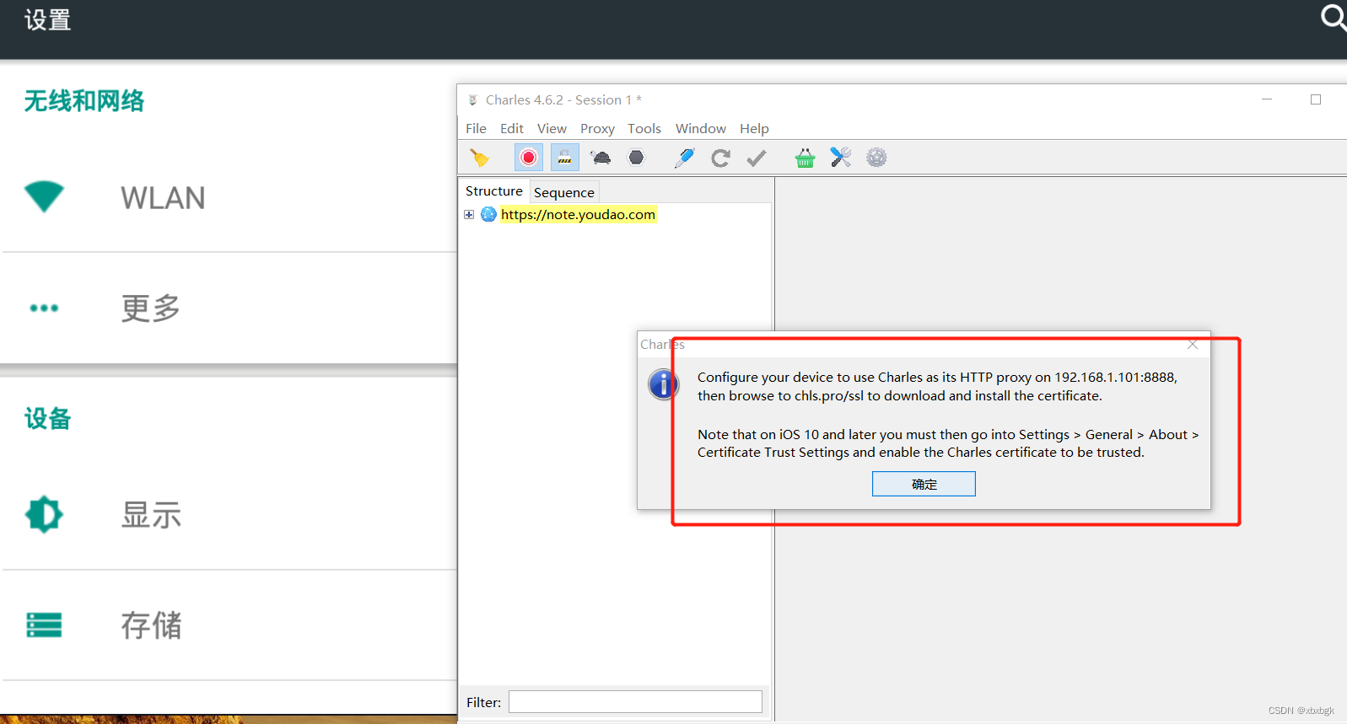The image size is (1347, 724).
Task: Click the Repeat refresh arrow icon
Action: (720, 158)
